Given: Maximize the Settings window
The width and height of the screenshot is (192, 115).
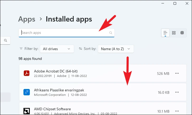Looking at the screenshot, I should pos(175,3).
